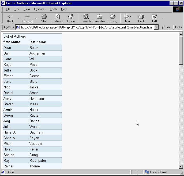The image size is (184, 176).
Task: Click inside the address URL field
Action: [86, 27]
